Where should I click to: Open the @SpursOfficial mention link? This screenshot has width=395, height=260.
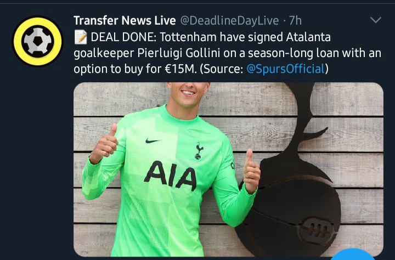[286, 69]
